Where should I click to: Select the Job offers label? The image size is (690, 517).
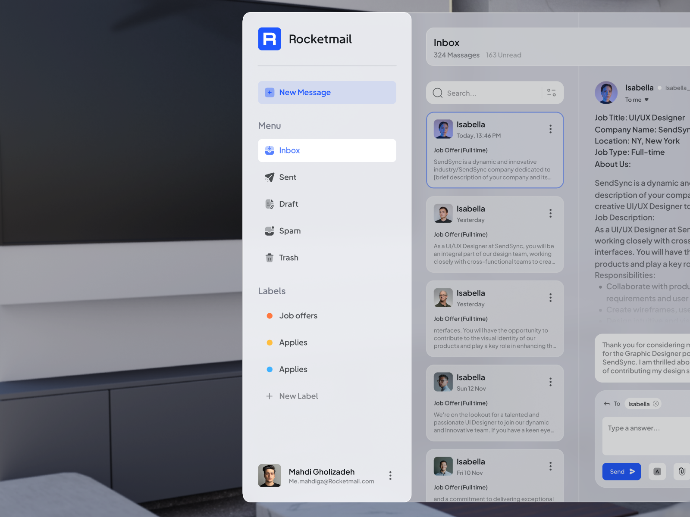pos(298,315)
